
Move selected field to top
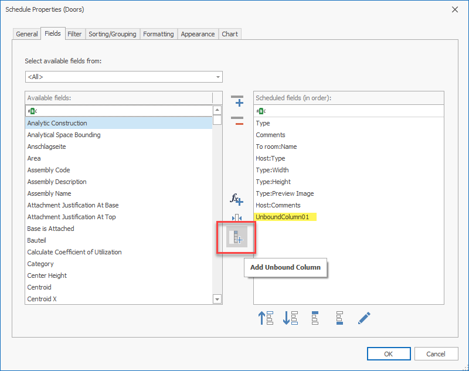[x=315, y=318]
